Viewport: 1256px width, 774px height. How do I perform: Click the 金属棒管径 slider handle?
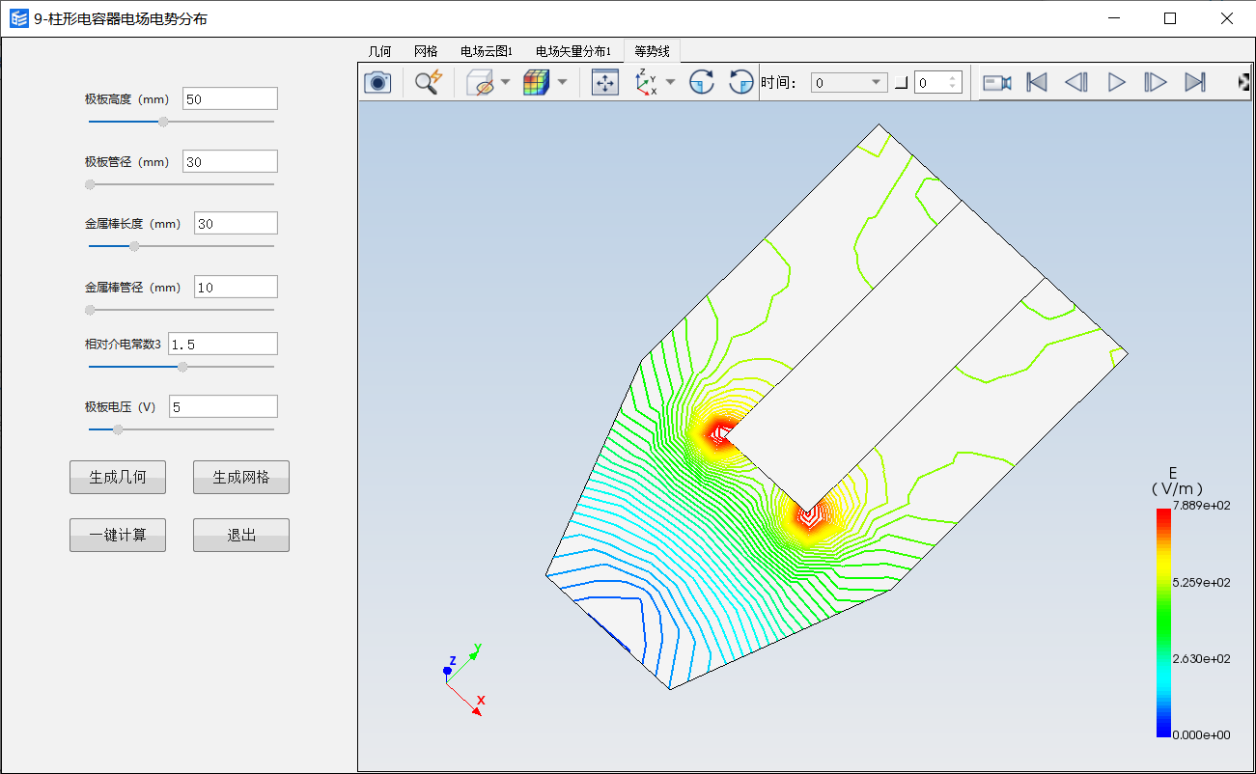pyautogui.click(x=90, y=310)
